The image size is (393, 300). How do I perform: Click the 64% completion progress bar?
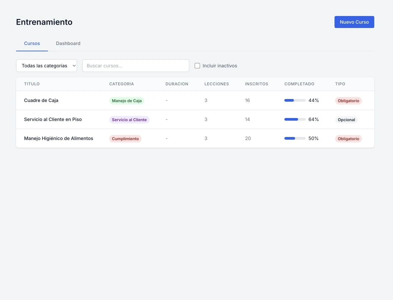tap(295, 119)
